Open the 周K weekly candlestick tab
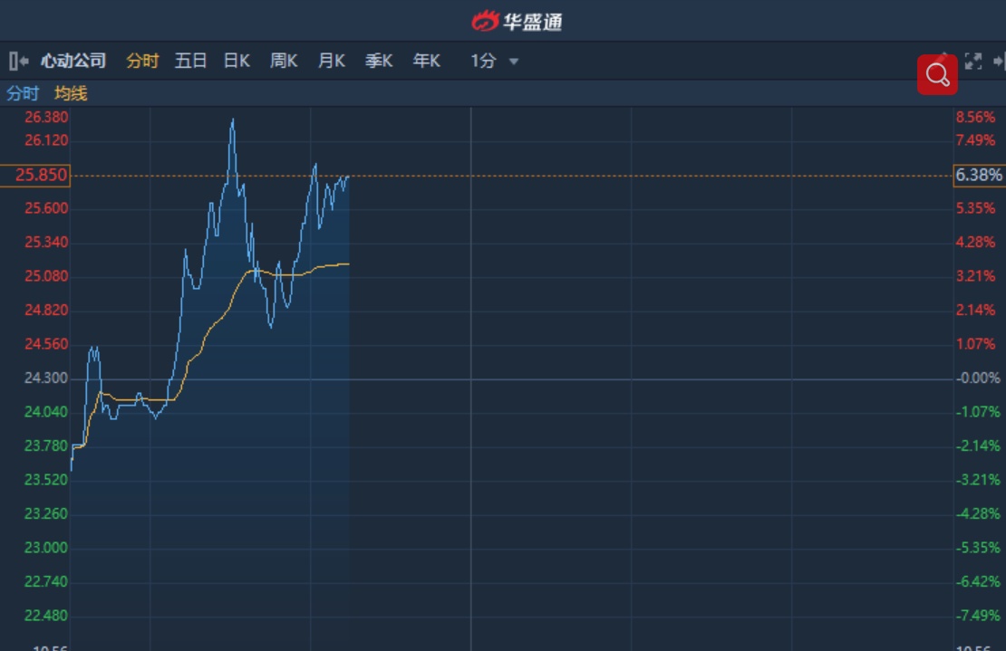Viewport: 1006px width, 651px height. click(284, 61)
